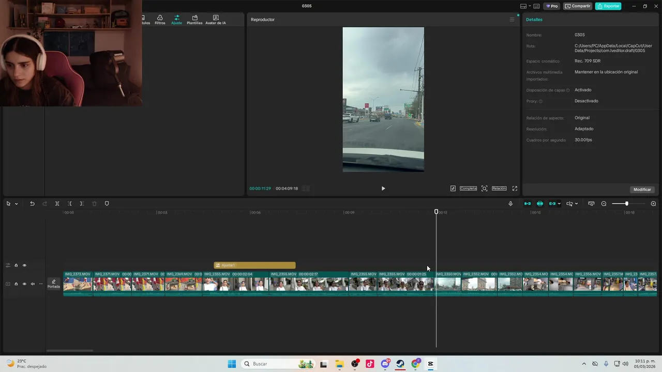Screen dimensions: 662x372
Task: Lock the main video track
Action: click(16, 284)
